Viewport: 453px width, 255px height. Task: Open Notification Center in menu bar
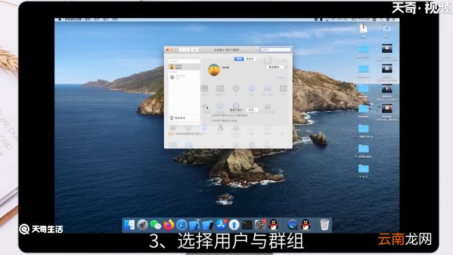[394, 19]
